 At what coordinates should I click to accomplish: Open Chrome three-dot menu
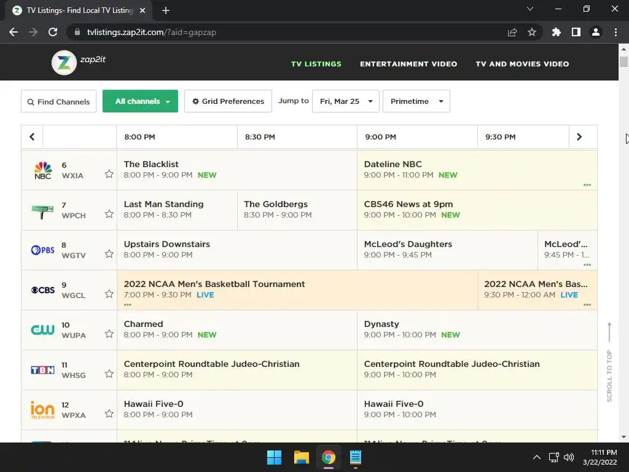pyautogui.click(x=615, y=32)
